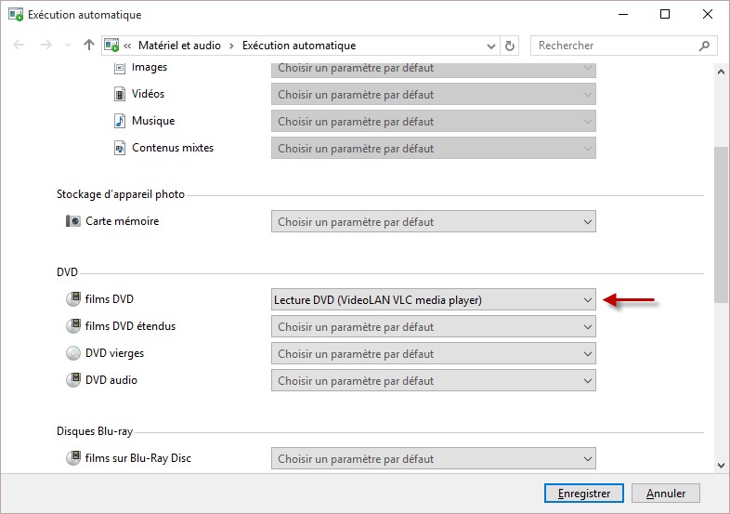Screen dimensions: 730x514
Task: Open the films DVD étendus dropdown
Action: pos(433,327)
